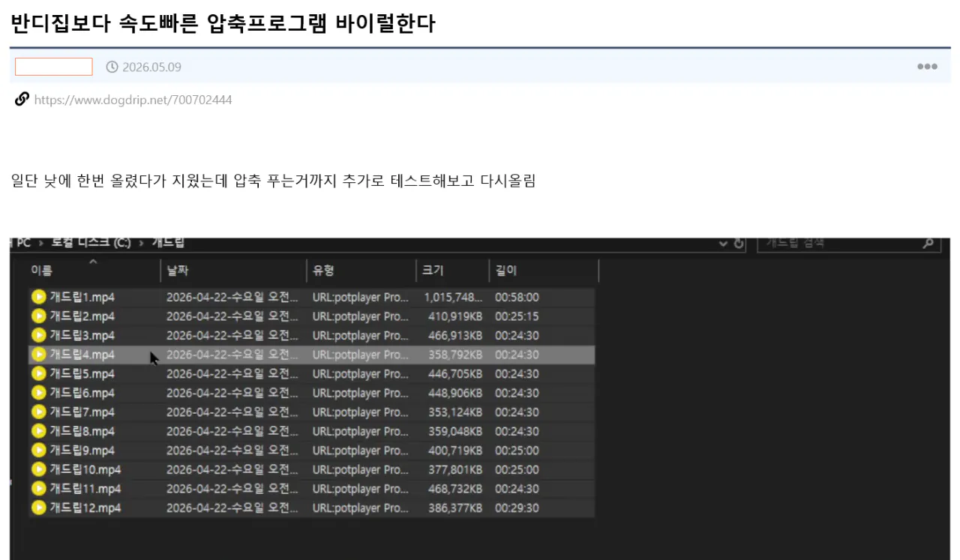Click the PotPlayer icon of 개드립6.mp4
Viewport: 960px width, 560px height.
(39, 393)
